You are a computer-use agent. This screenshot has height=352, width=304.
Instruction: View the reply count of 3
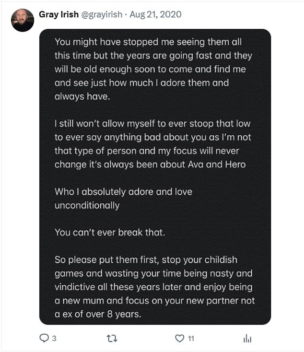click(54, 338)
